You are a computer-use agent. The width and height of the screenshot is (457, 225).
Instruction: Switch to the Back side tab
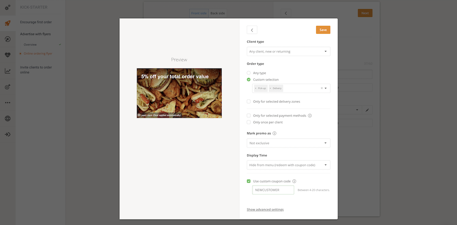click(218, 13)
